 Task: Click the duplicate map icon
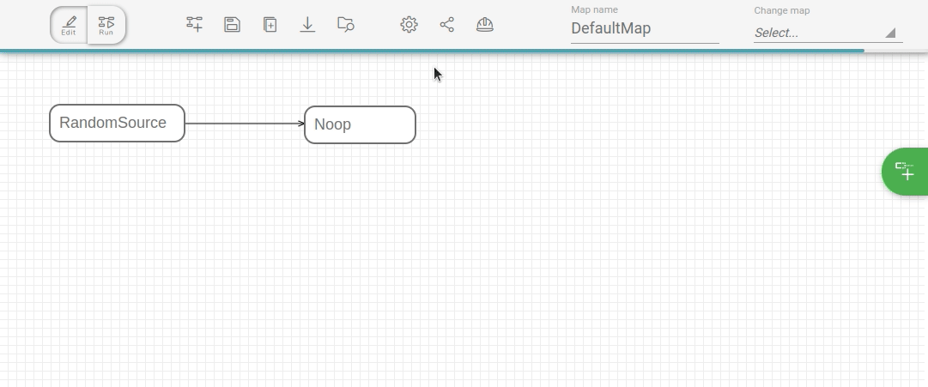(270, 24)
